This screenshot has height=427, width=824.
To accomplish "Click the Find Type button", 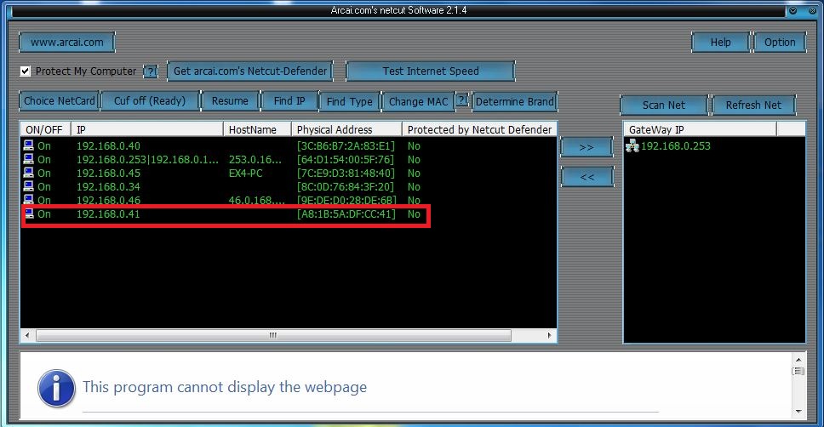I will (350, 101).
